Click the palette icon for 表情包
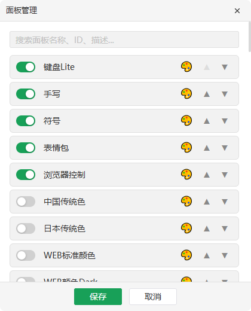The width and height of the screenshot is (251, 311). click(186, 148)
